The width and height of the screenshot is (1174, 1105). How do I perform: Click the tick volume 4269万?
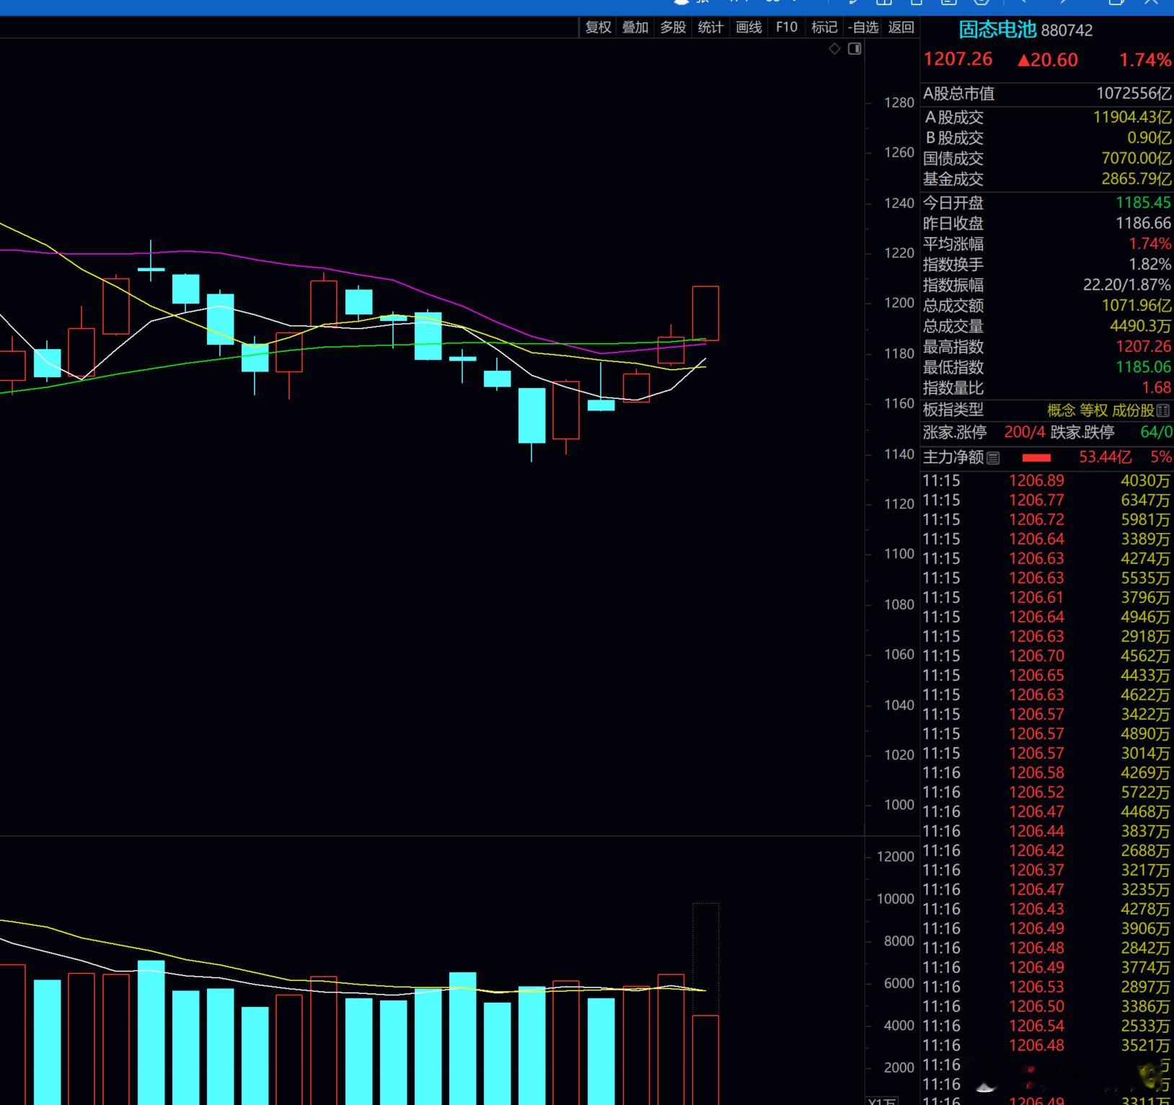[x=1145, y=772]
